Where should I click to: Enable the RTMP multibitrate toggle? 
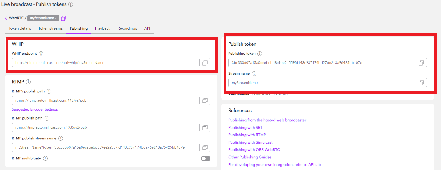206,158
